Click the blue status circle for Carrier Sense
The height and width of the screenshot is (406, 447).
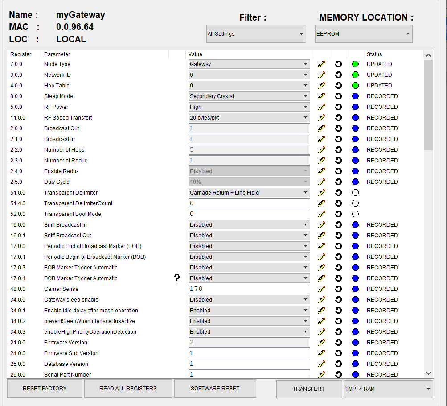355,289
